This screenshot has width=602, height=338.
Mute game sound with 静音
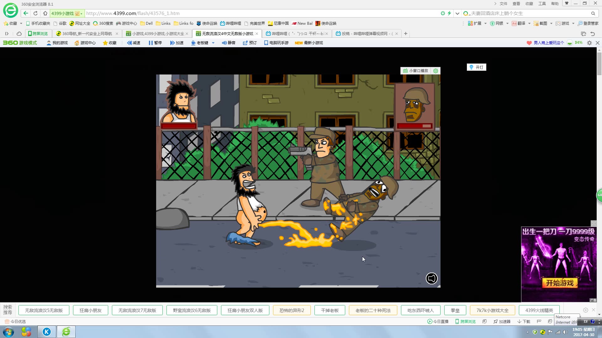coord(229,43)
